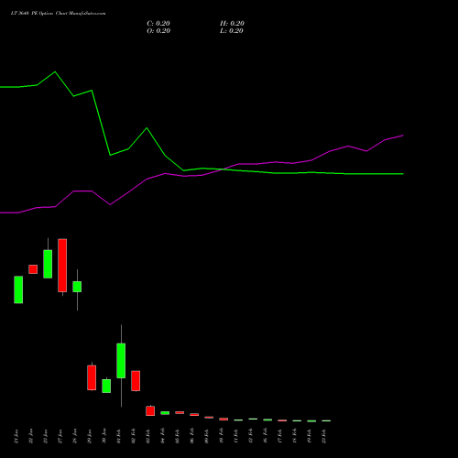Click the red candle above 29 Jan

92,377
